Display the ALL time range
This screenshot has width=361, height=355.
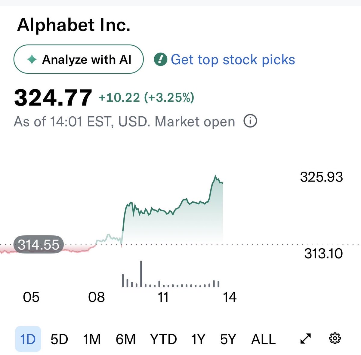click(x=264, y=339)
